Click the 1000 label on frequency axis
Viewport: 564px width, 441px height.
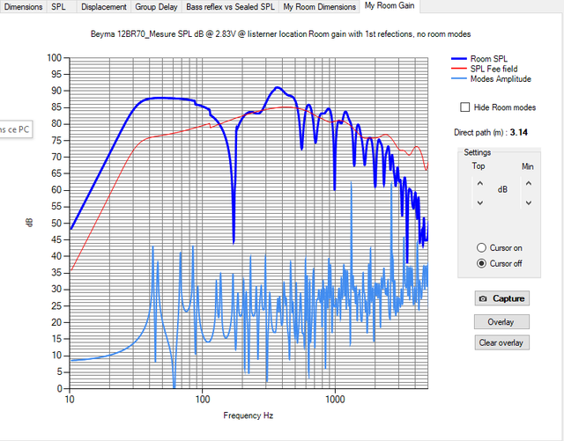335,400
